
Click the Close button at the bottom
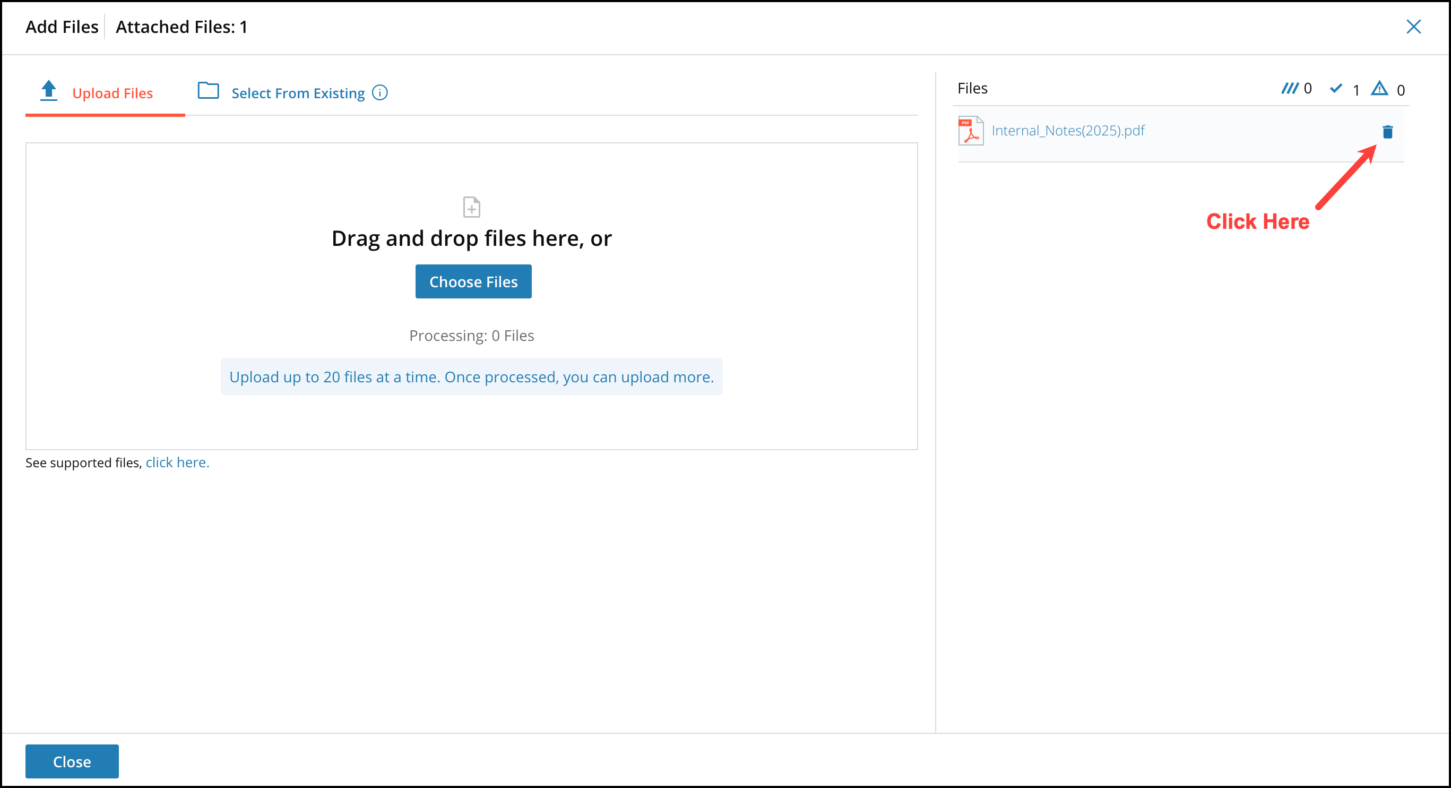coord(72,761)
